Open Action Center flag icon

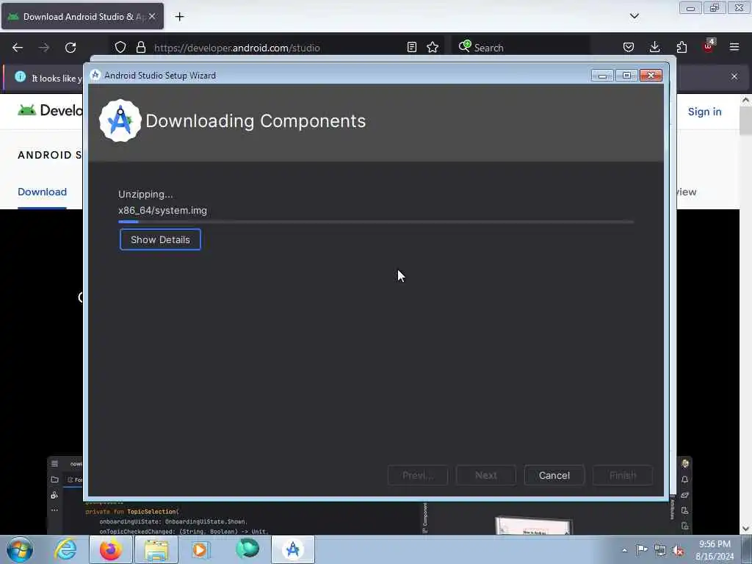click(642, 549)
